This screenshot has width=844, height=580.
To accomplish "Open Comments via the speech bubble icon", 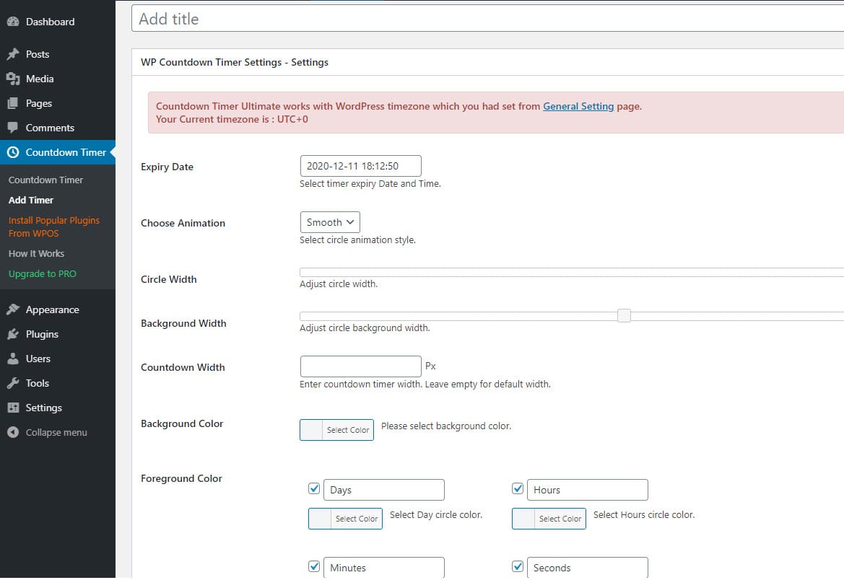I will (13, 127).
